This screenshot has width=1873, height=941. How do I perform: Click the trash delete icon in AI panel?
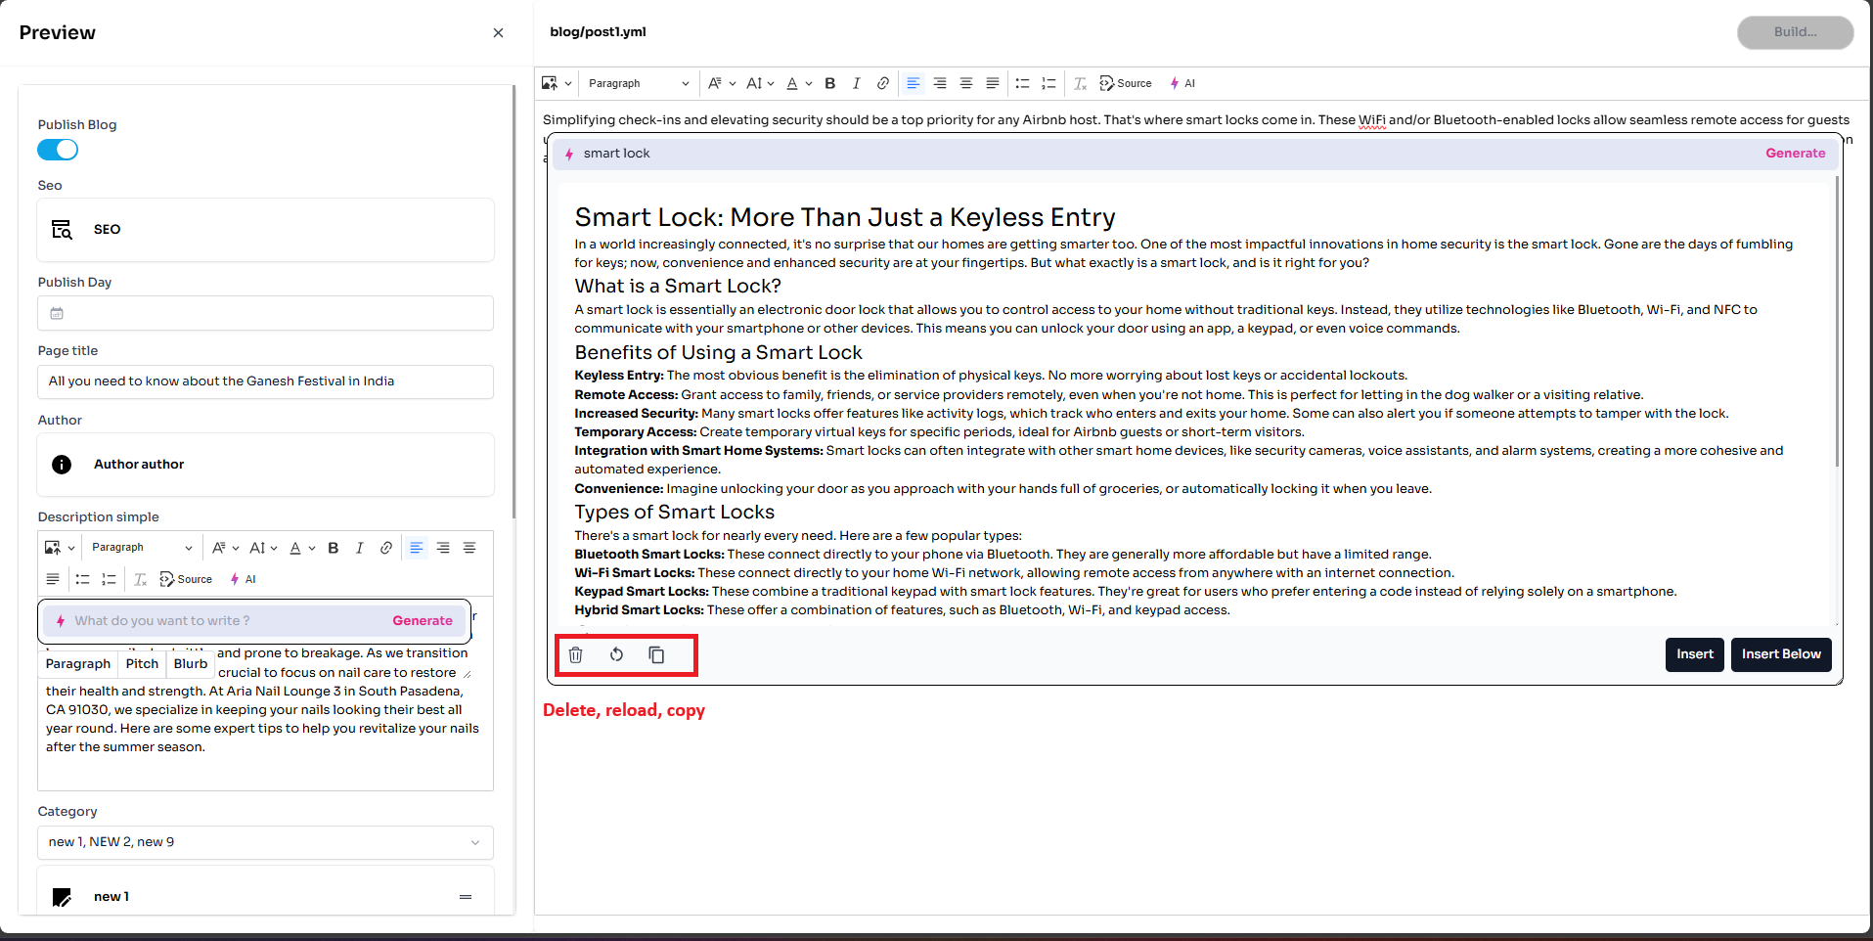pyautogui.click(x=575, y=654)
